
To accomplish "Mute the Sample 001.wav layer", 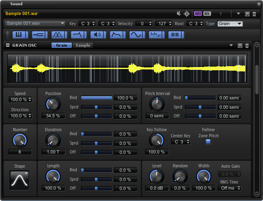I will coord(179,13).
